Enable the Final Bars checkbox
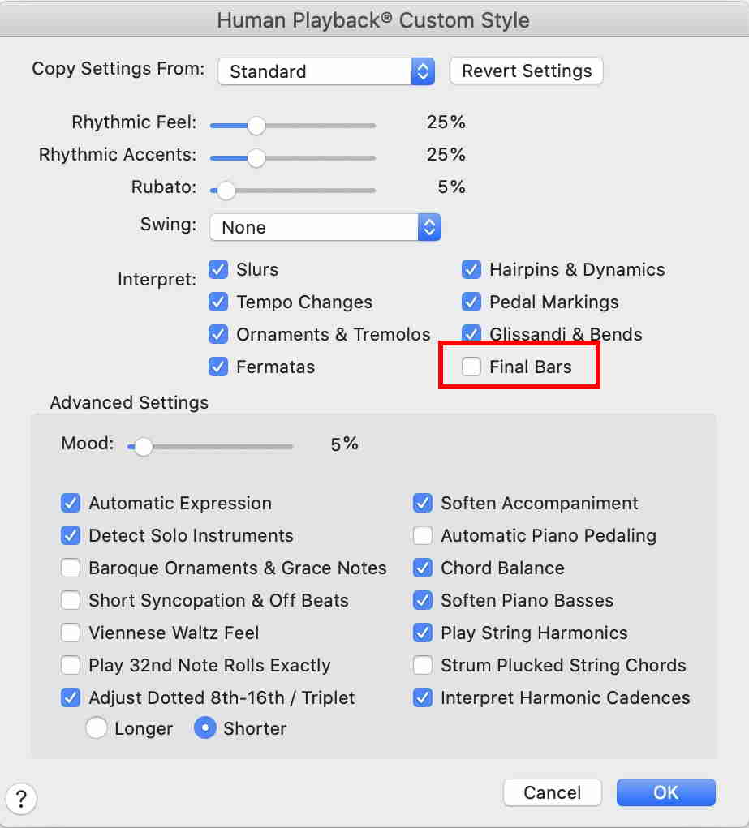This screenshot has width=749, height=828. pyautogui.click(x=471, y=367)
